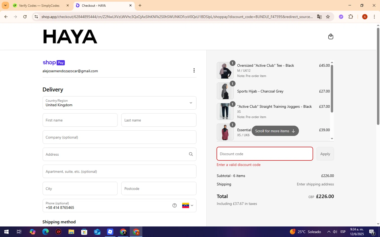This screenshot has height=237, width=380.
Task: Click 'Enter shipping address' shipping text
Action: [315, 184]
